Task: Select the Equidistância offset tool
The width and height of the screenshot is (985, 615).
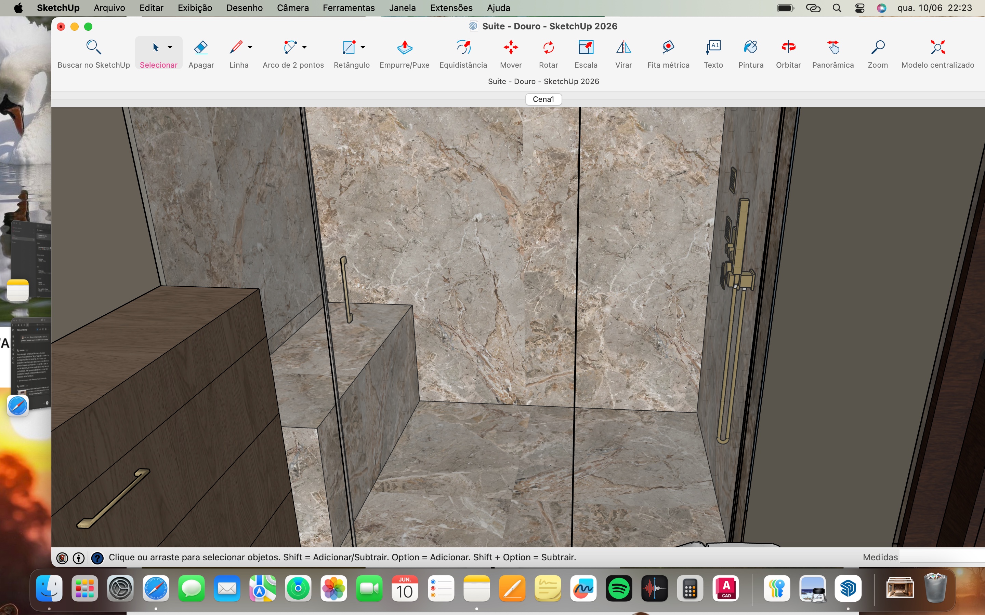Action: pyautogui.click(x=463, y=54)
